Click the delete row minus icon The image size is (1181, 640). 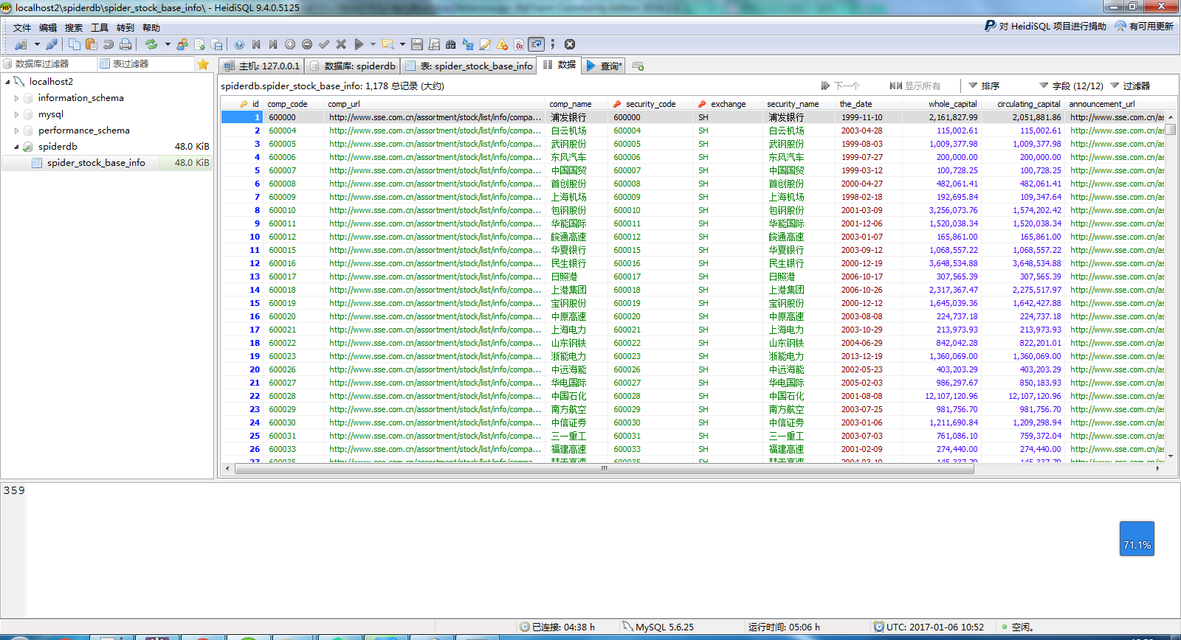[307, 44]
